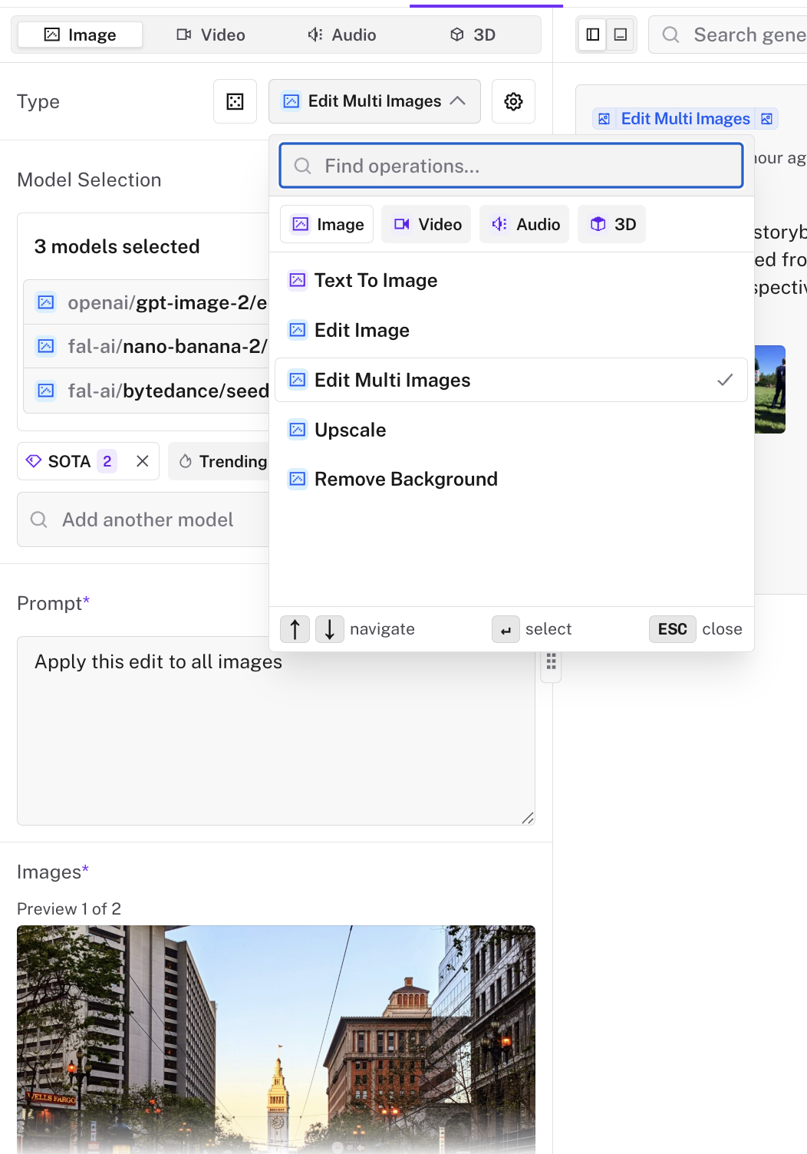Click the Preview 1 of 2 label
The image size is (807, 1154).
pyautogui.click(x=69, y=908)
